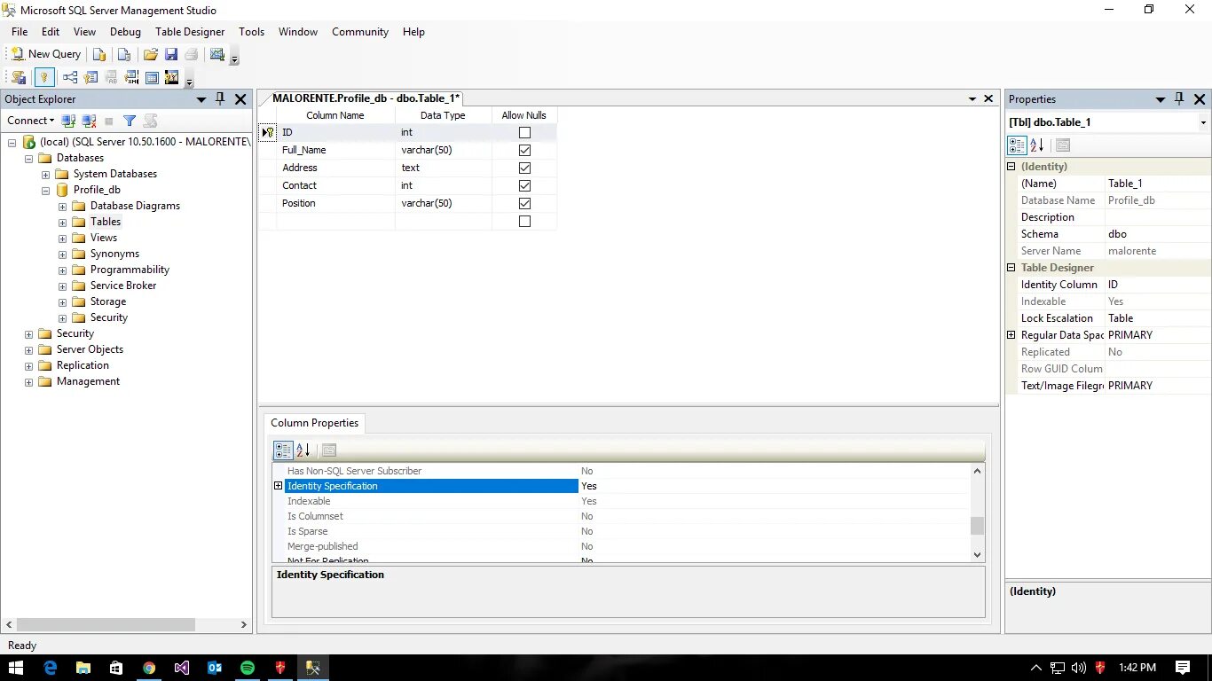Open Google Chrome from the taskbar
Screen dimensions: 1212x681
pyautogui.click(x=149, y=668)
